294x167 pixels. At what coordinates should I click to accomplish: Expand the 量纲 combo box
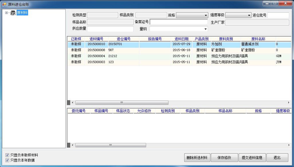205,29
